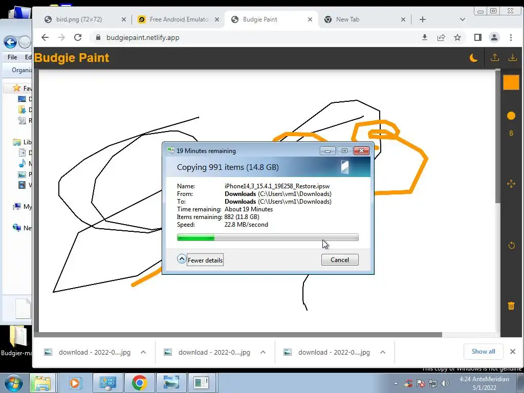Viewport: 524px width, 393px height.
Task: Open Windows Media Player from taskbar
Action: (75, 383)
